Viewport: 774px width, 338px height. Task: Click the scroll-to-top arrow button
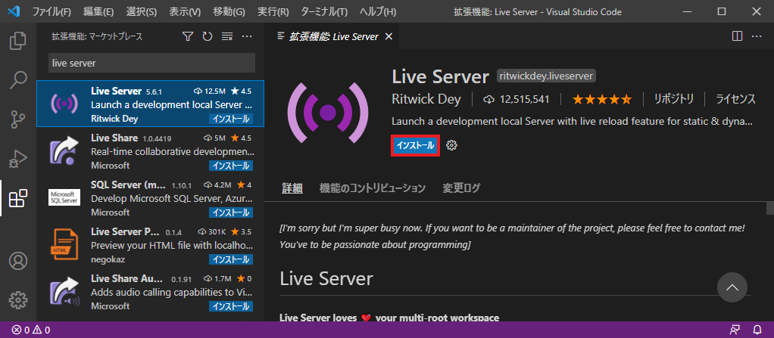tap(732, 287)
